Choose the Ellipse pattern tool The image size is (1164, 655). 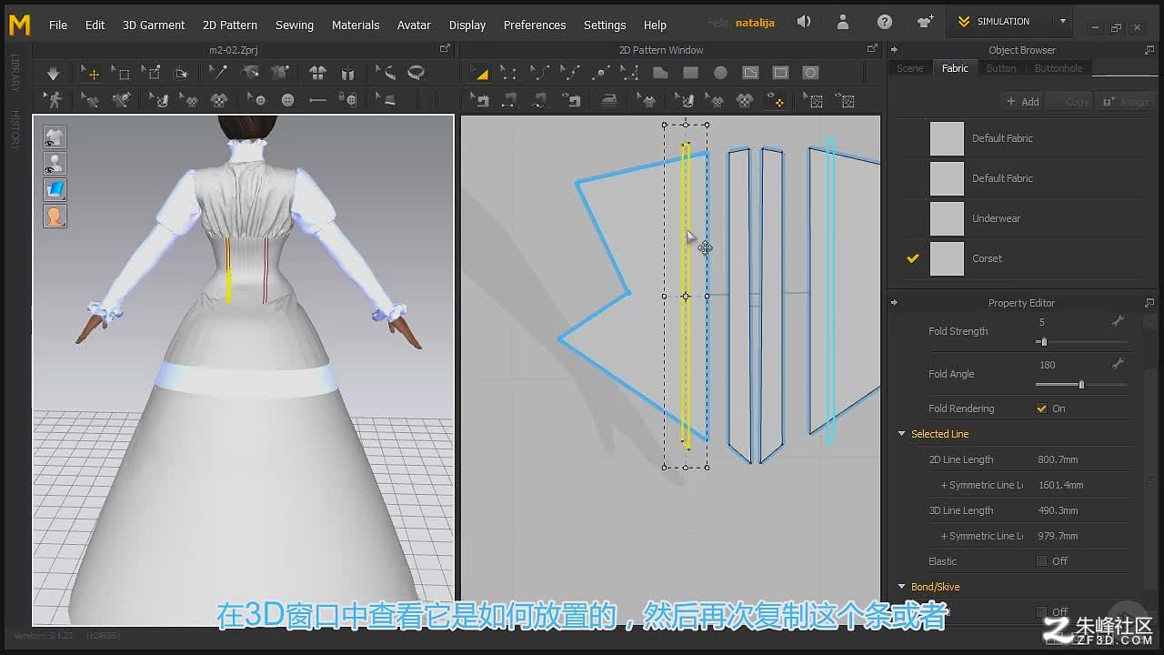point(720,73)
